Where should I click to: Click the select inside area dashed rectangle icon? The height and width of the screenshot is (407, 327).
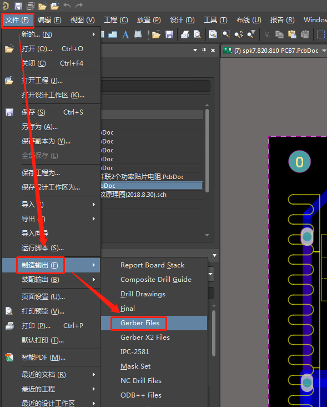[321, 34]
